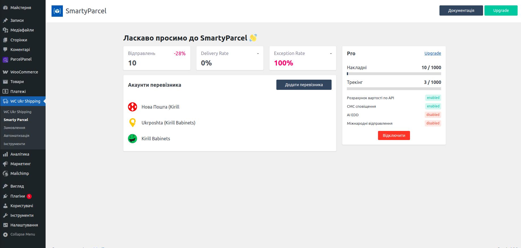Click the Накладні usage progress bar
This screenshot has height=248, width=521.
click(x=394, y=74)
